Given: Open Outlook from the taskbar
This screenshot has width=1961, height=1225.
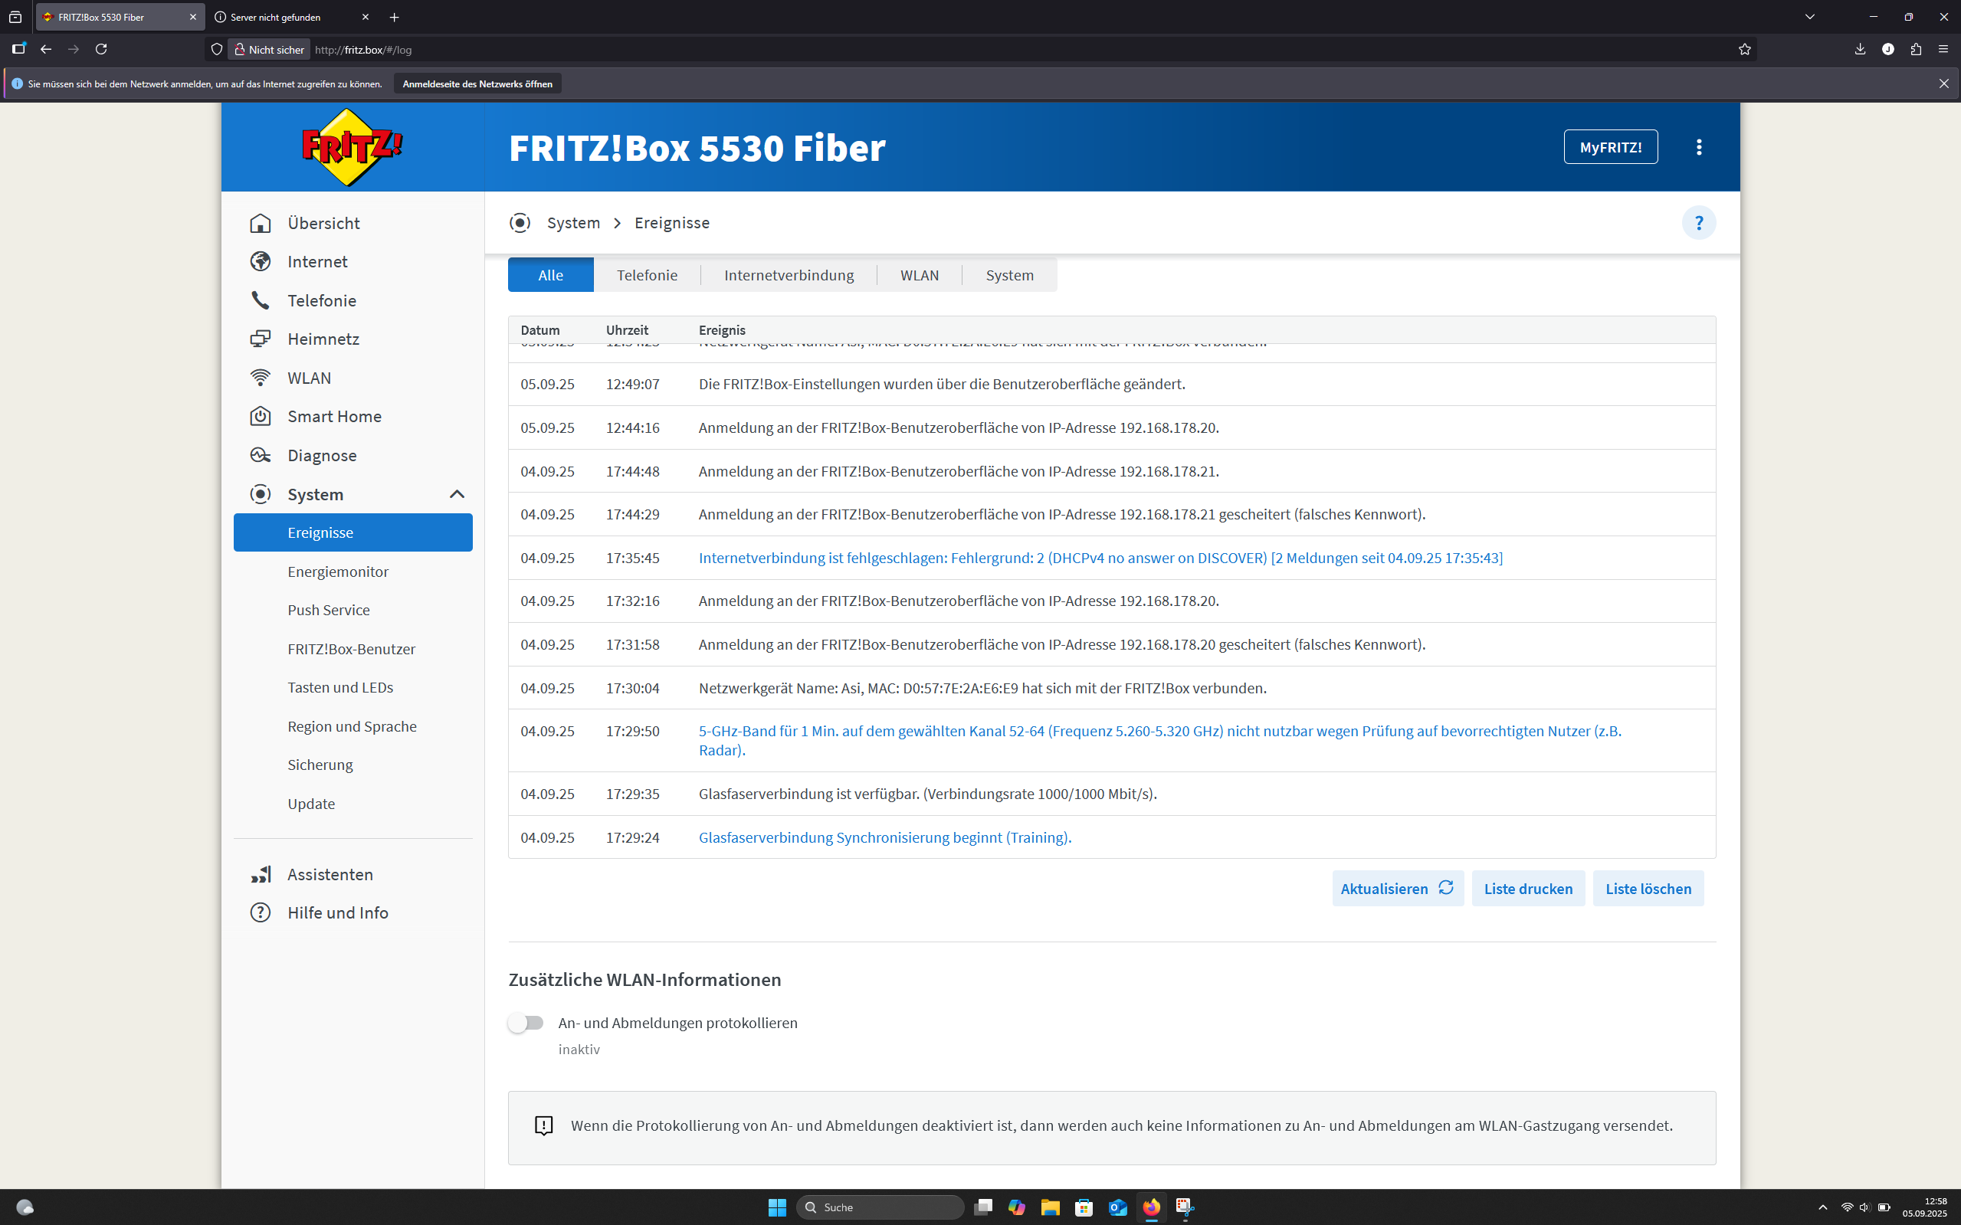Looking at the screenshot, I should coord(1117,1207).
